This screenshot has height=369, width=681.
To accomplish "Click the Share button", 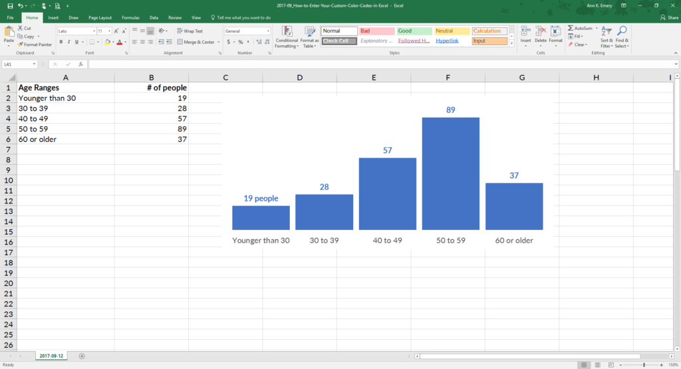I will (x=669, y=18).
